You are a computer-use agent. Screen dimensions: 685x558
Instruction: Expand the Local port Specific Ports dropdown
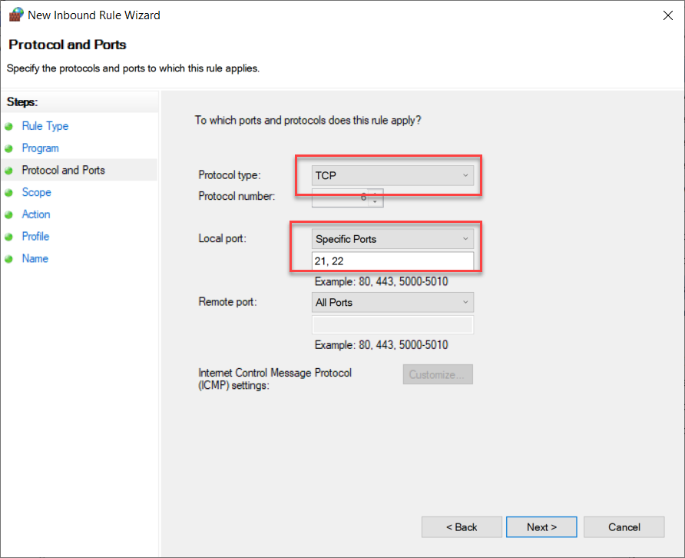click(x=392, y=239)
